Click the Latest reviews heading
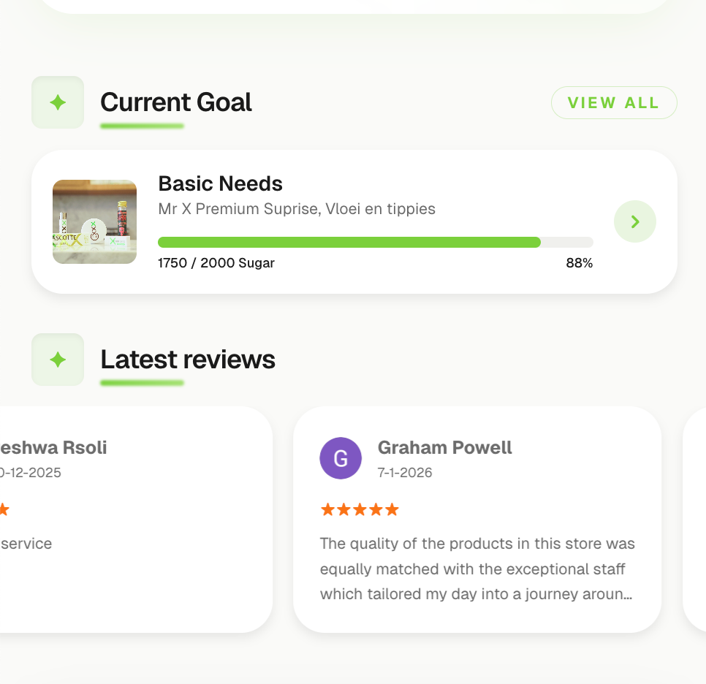The image size is (706, 684). pyautogui.click(x=188, y=360)
